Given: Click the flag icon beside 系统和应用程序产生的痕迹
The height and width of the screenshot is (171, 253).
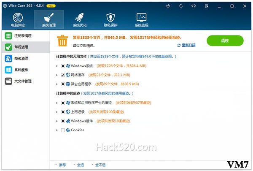Looking at the screenshot, I should [x=68, y=103].
